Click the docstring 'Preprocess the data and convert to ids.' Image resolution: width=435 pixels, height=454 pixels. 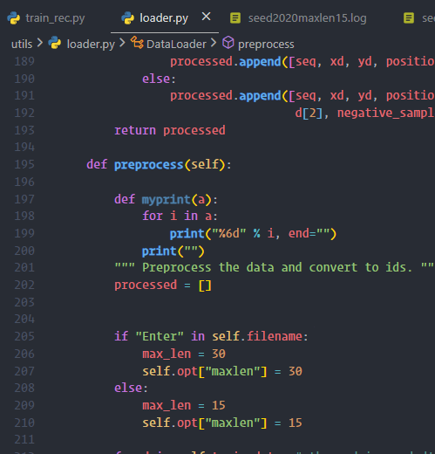(x=277, y=267)
